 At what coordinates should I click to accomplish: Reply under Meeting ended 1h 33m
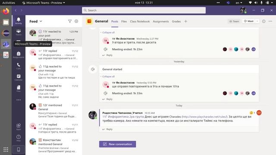(107, 99)
